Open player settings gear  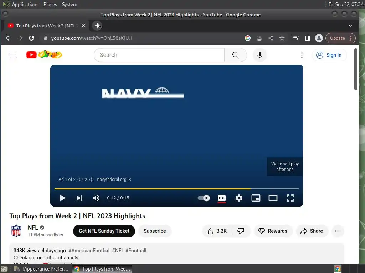tap(238, 198)
